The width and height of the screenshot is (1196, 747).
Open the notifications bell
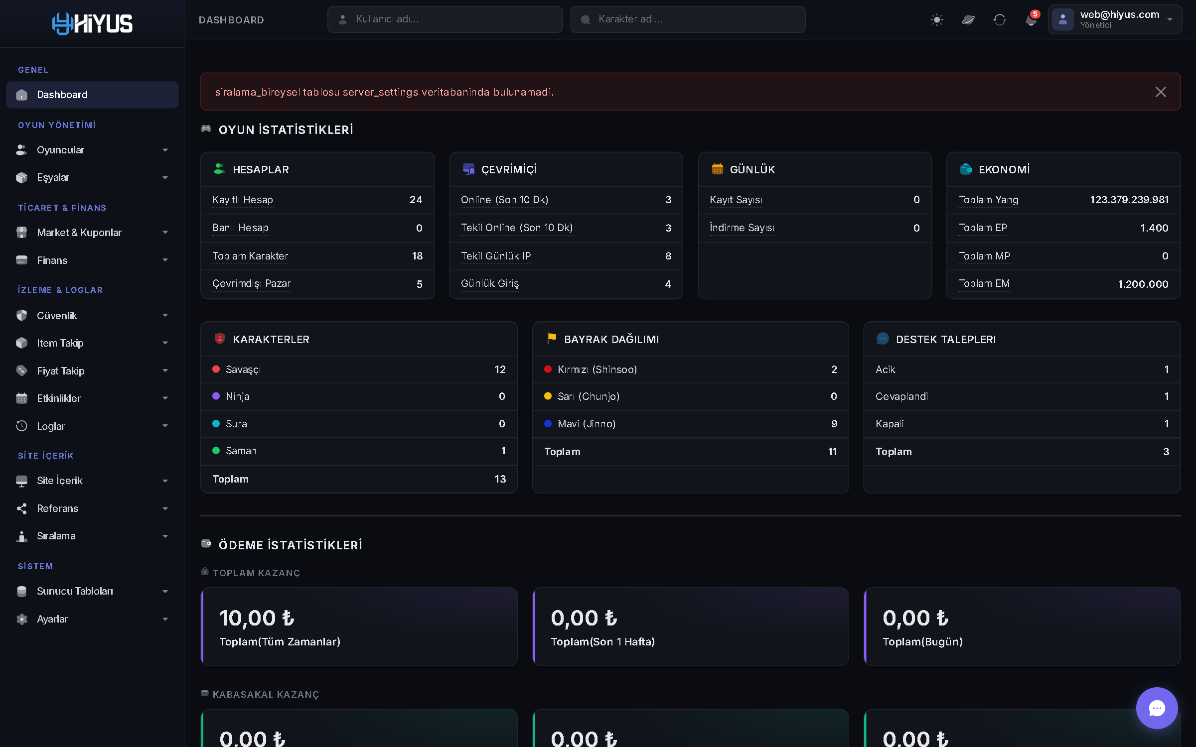tap(1031, 20)
